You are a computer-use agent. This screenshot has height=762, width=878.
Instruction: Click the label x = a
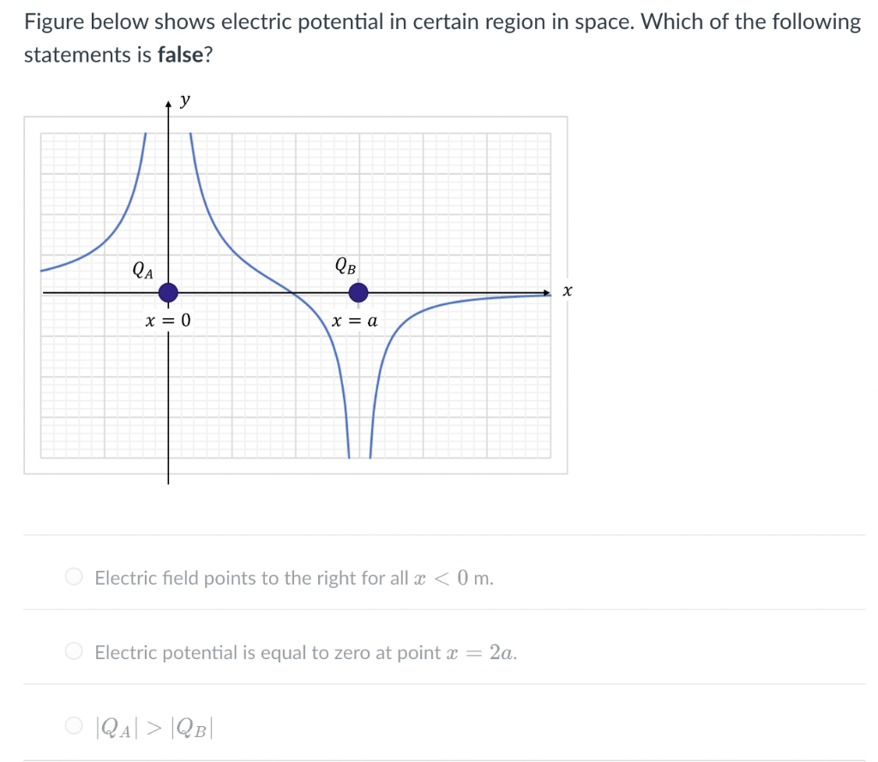(355, 321)
